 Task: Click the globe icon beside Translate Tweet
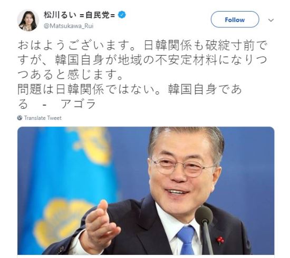coord(20,118)
